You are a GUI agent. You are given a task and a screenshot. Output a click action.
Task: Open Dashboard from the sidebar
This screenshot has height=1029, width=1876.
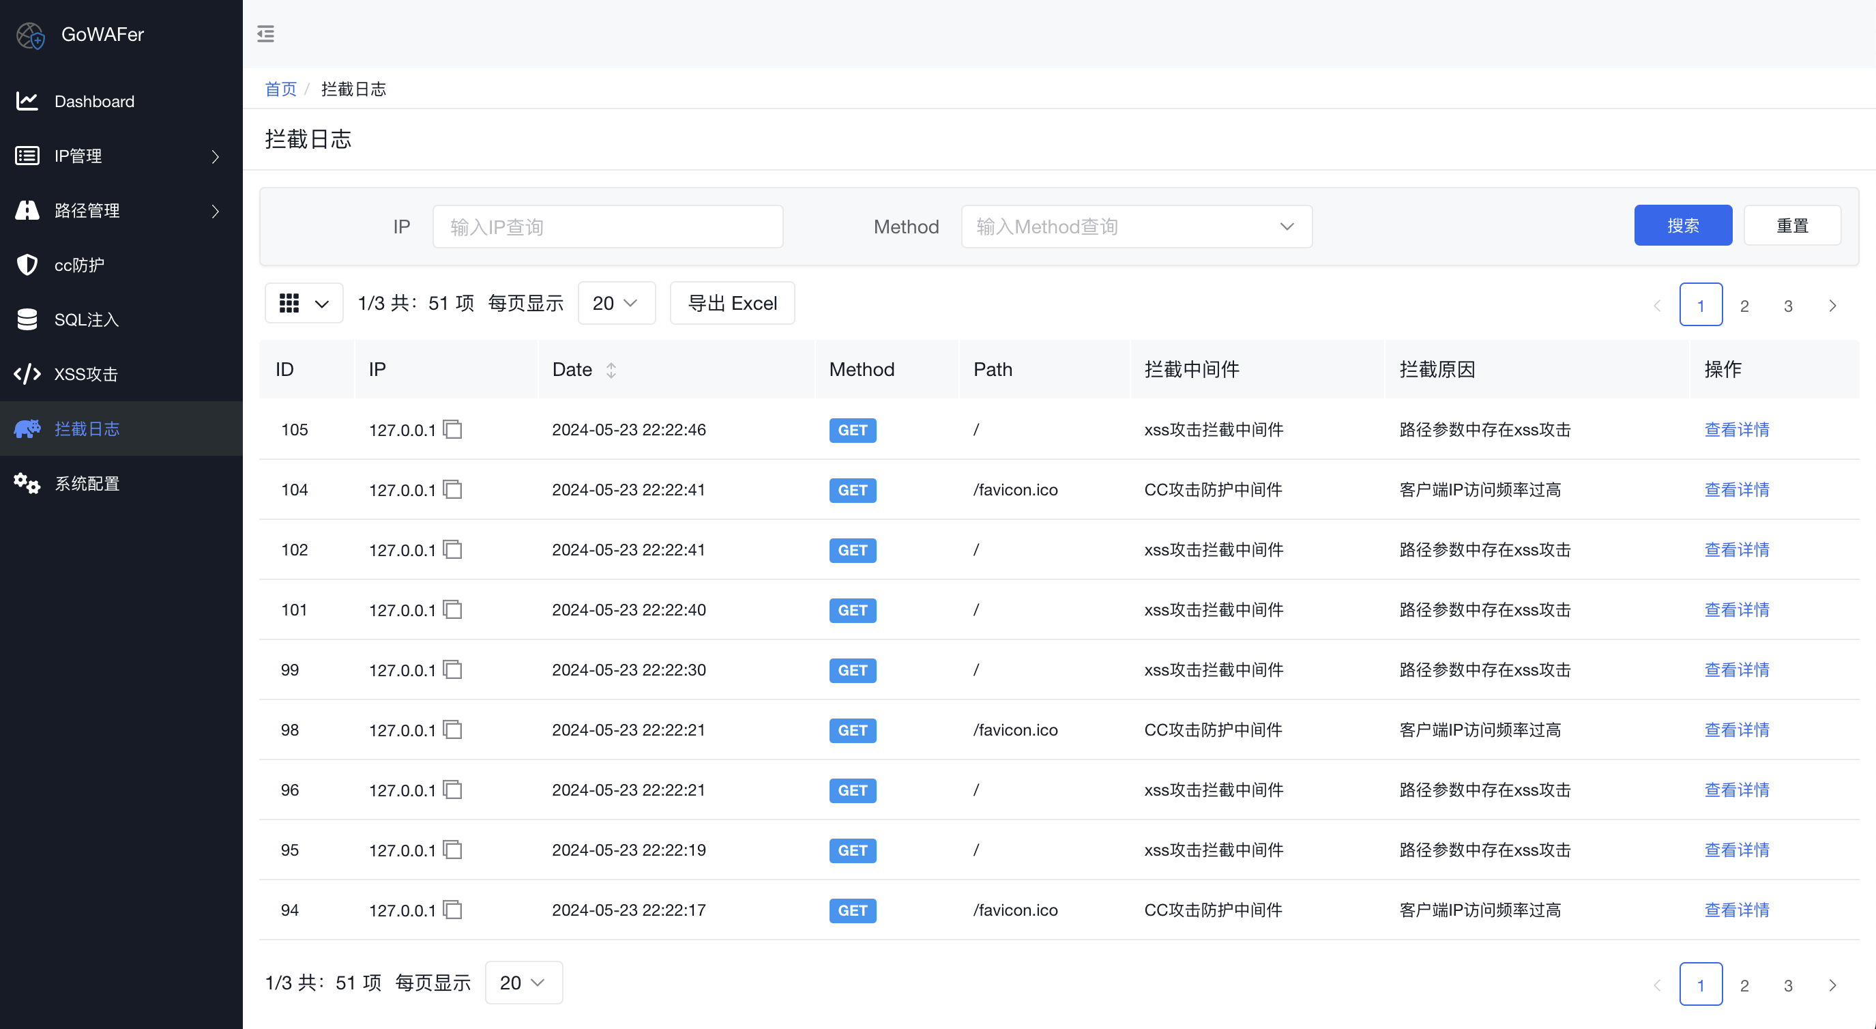tap(121, 101)
